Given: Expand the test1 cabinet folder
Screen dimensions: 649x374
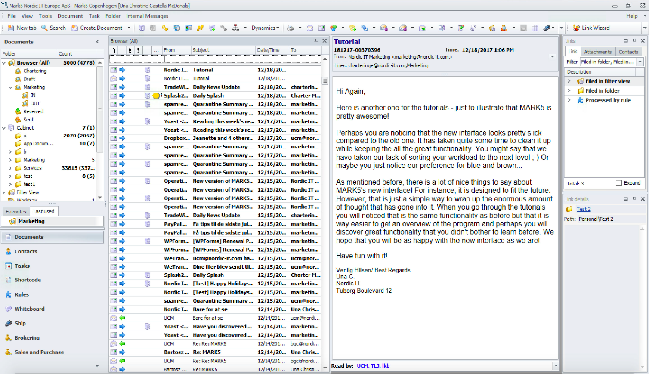Looking at the screenshot, I should (x=11, y=184).
